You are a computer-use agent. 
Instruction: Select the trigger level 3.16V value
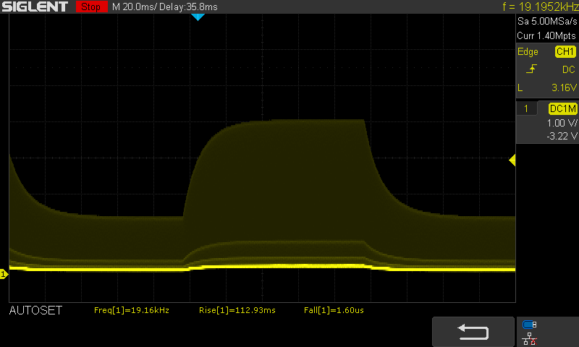click(x=564, y=87)
